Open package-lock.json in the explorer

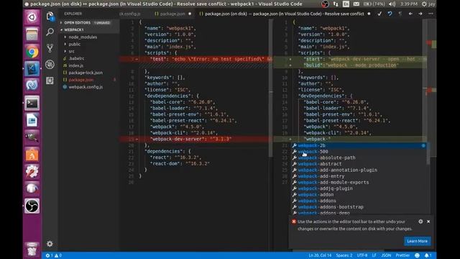point(86,73)
